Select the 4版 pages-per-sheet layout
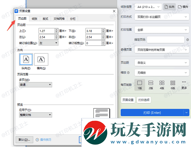 click(162, 85)
